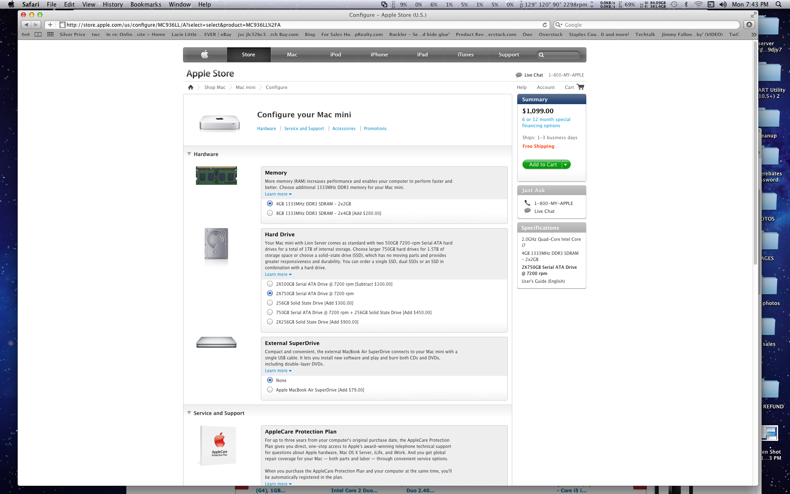Image resolution: width=790 pixels, height=494 pixels.
Task: Open Silver Price bookmark
Action: click(x=72, y=35)
